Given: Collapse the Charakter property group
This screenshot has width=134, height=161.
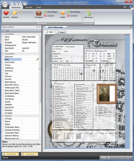Looking at the screenshot, I should [x=3, y=34].
